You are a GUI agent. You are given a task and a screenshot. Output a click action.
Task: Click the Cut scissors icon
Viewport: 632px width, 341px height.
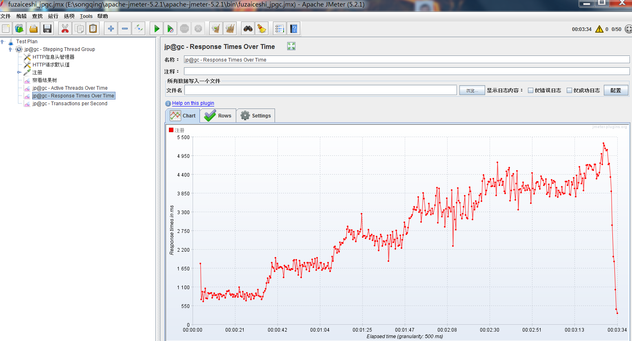[65, 29]
